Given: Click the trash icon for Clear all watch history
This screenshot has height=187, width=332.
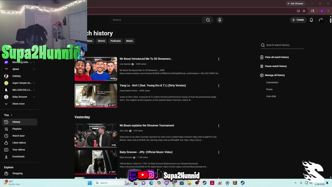Looking at the screenshot, I should point(262,57).
